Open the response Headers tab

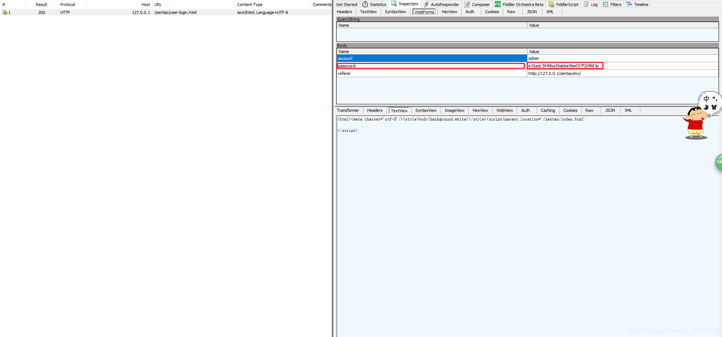pyautogui.click(x=375, y=110)
